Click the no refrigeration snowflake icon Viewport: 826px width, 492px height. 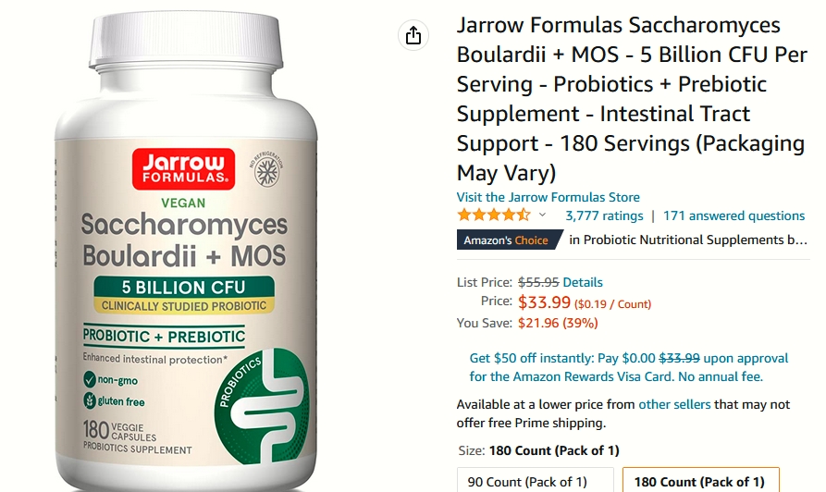click(266, 170)
